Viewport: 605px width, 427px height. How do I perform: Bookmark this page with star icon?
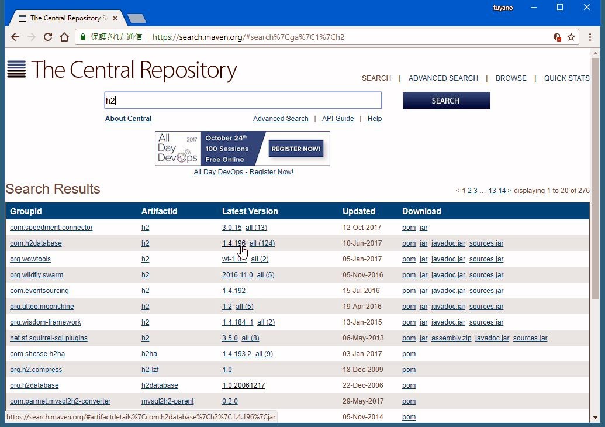coord(571,37)
